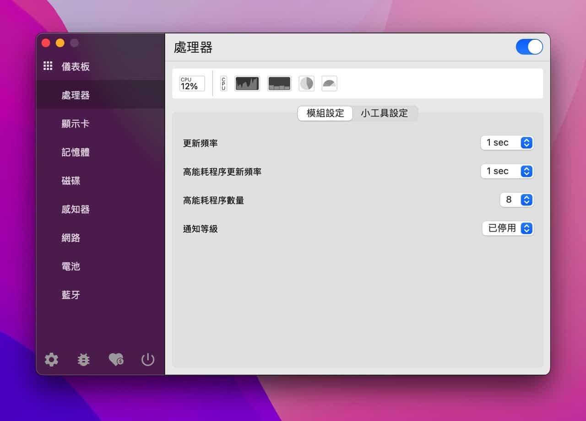Image resolution: width=586 pixels, height=421 pixels.
Task: Close the window with red button
Action: pyautogui.click(x=46, y=43)
